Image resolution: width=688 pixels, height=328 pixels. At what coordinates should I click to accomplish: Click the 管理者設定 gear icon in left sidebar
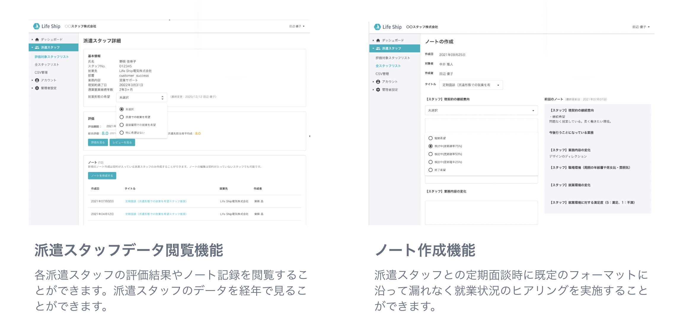click(x=37, y=88)
